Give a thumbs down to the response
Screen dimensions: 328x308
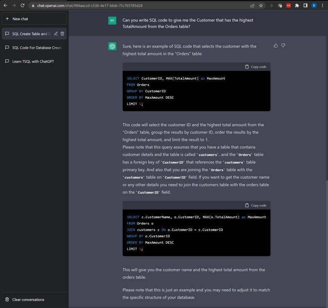[283, 45]
